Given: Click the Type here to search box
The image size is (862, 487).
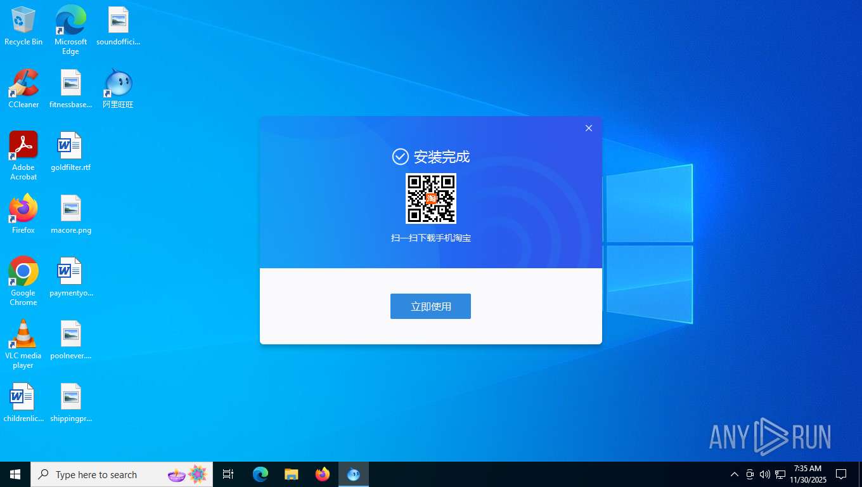Looking at the screenshot, I should pyautogui.click(x=122, y=474).
